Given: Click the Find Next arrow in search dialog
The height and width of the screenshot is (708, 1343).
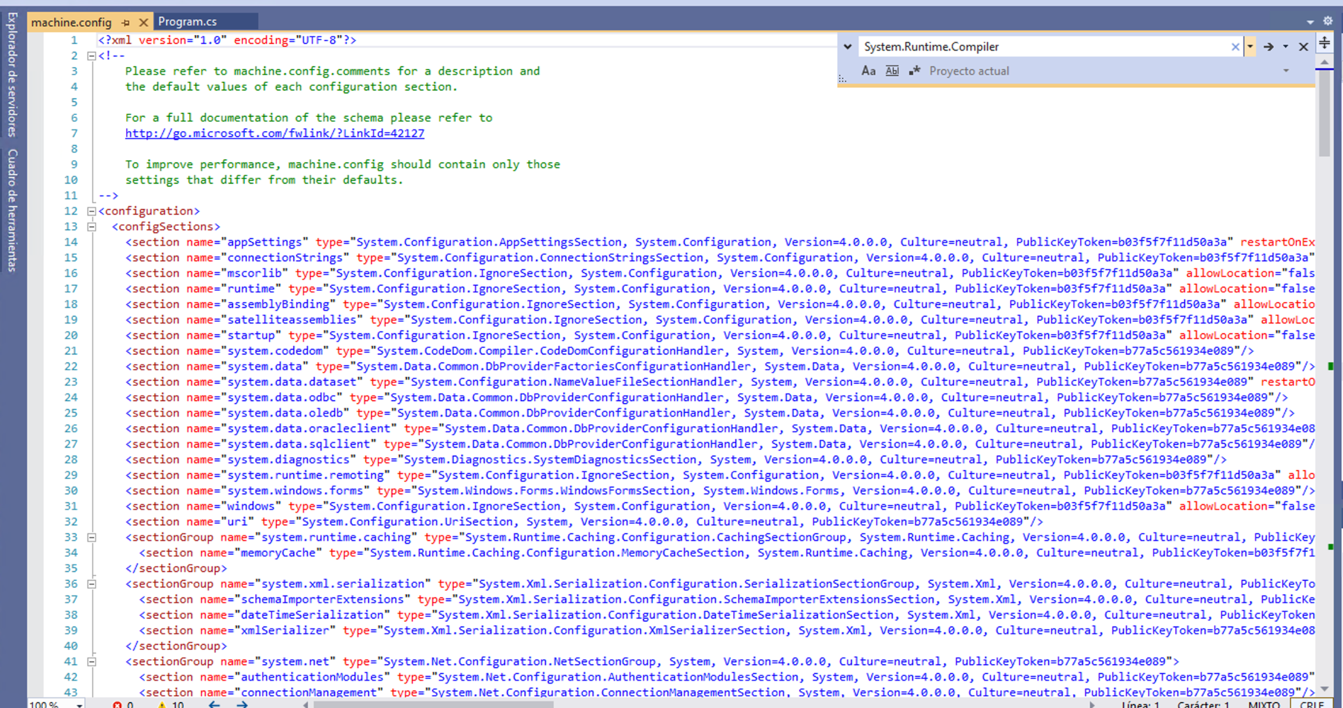Looking at the screenshot, I should click(1269, 46).
